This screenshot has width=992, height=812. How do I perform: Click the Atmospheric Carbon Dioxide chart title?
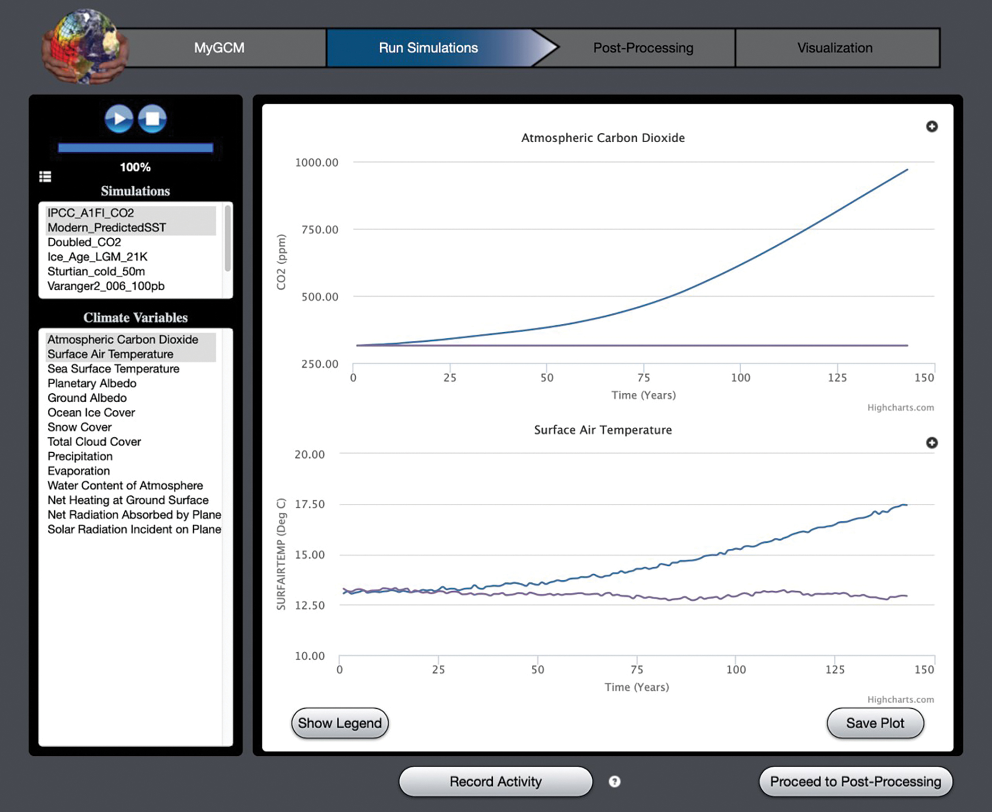(x=603, y=138)
